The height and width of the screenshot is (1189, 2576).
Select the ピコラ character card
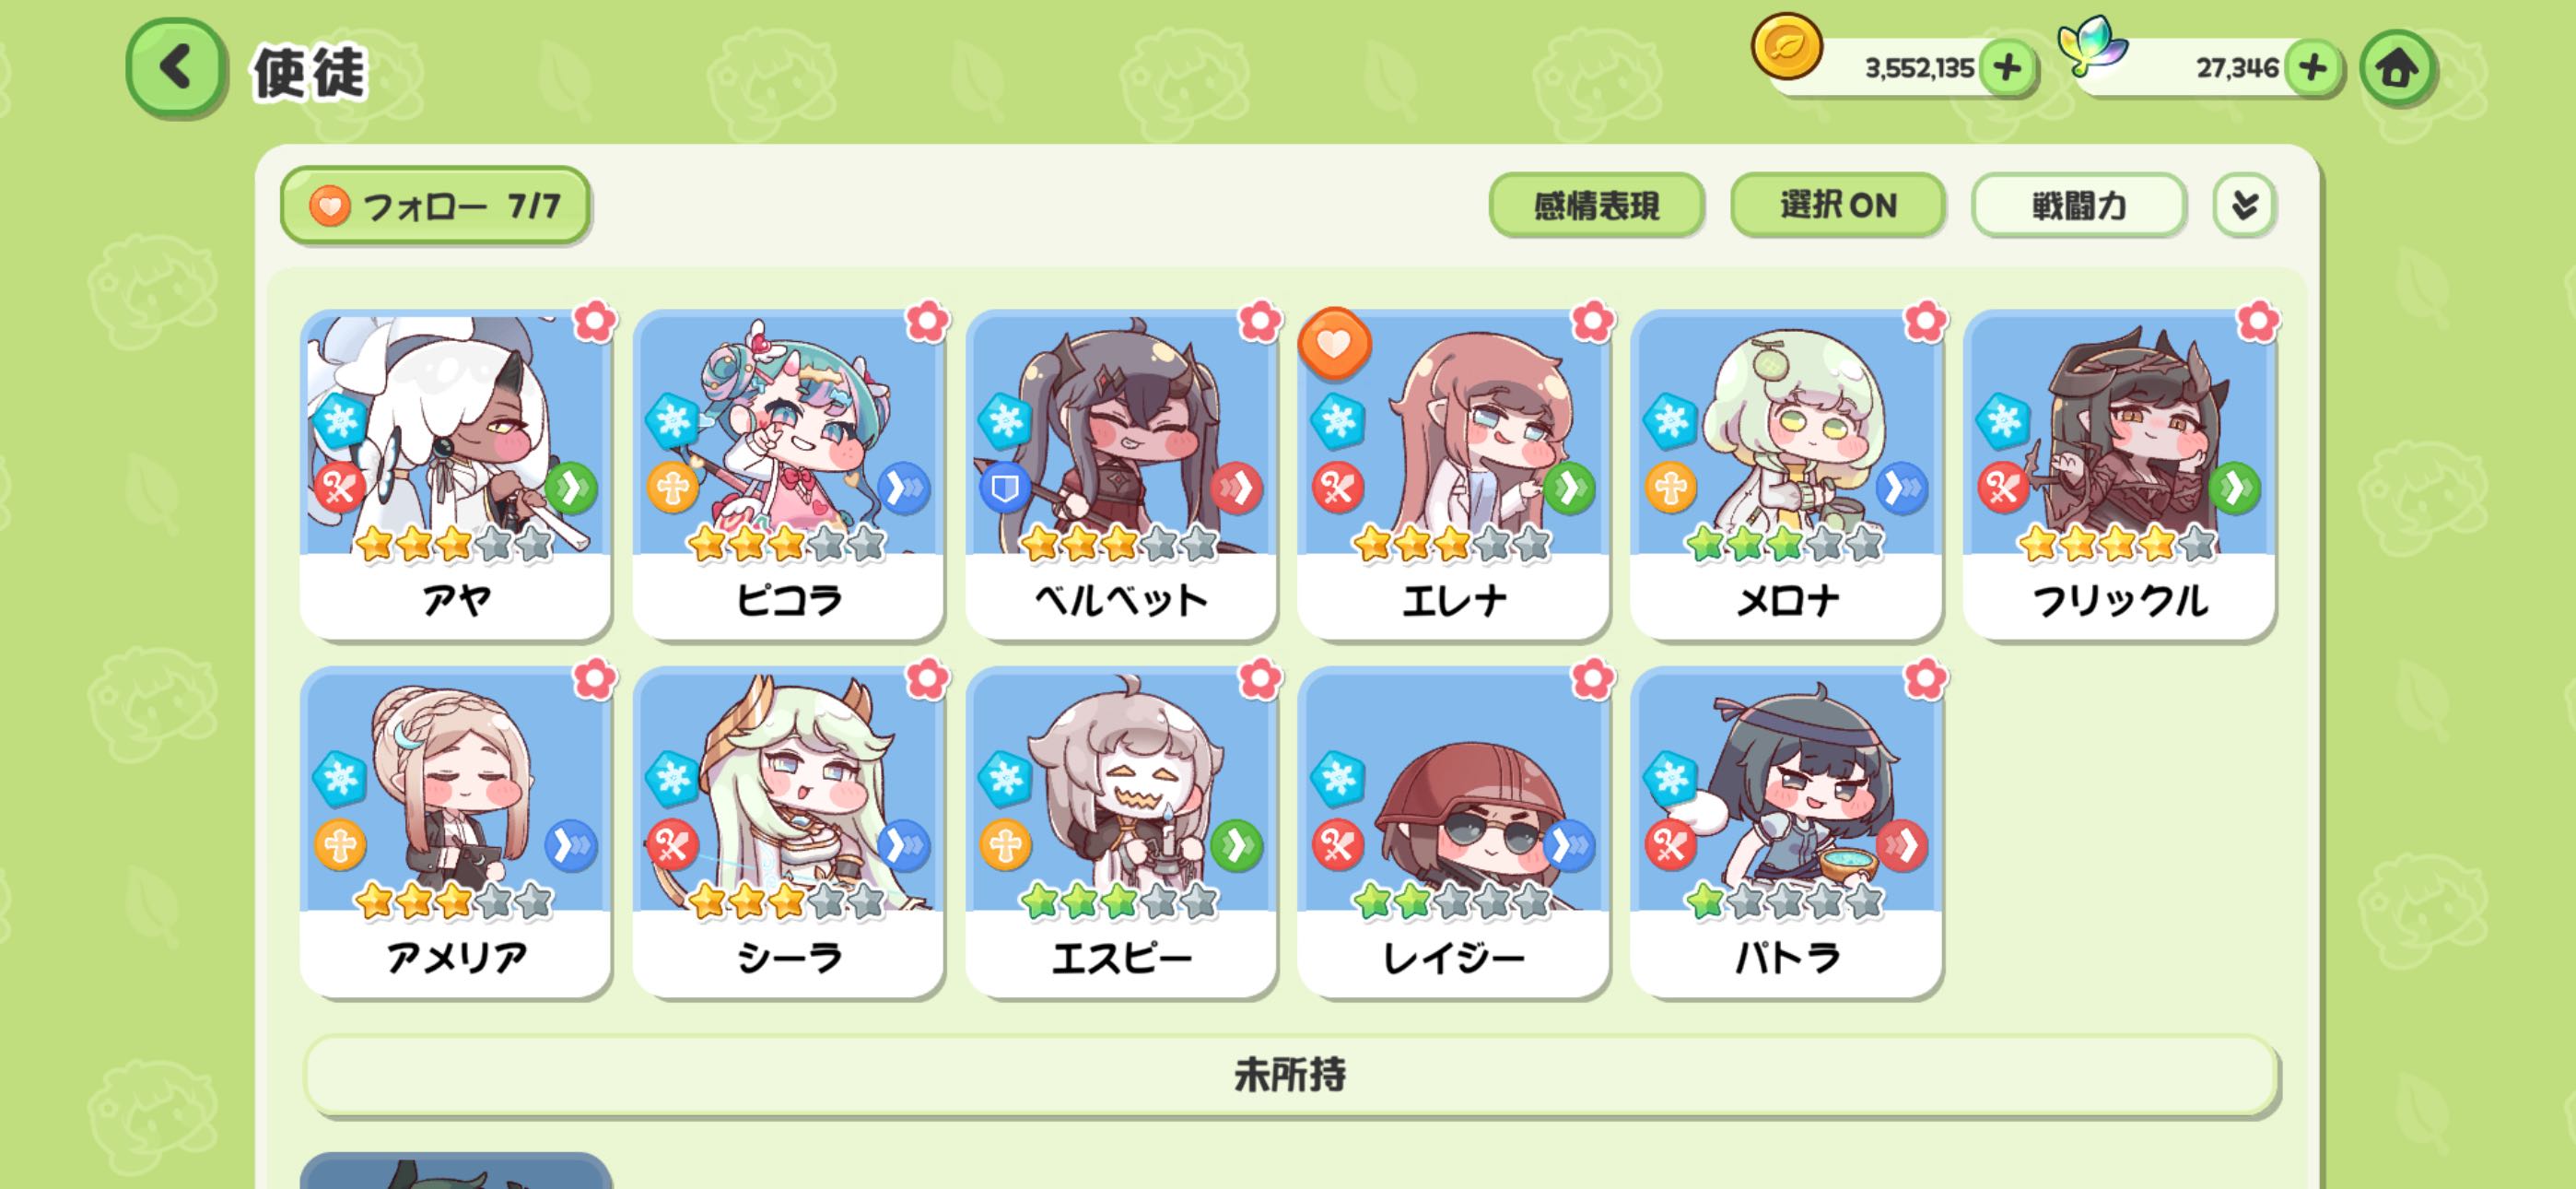tap(788, 475)
